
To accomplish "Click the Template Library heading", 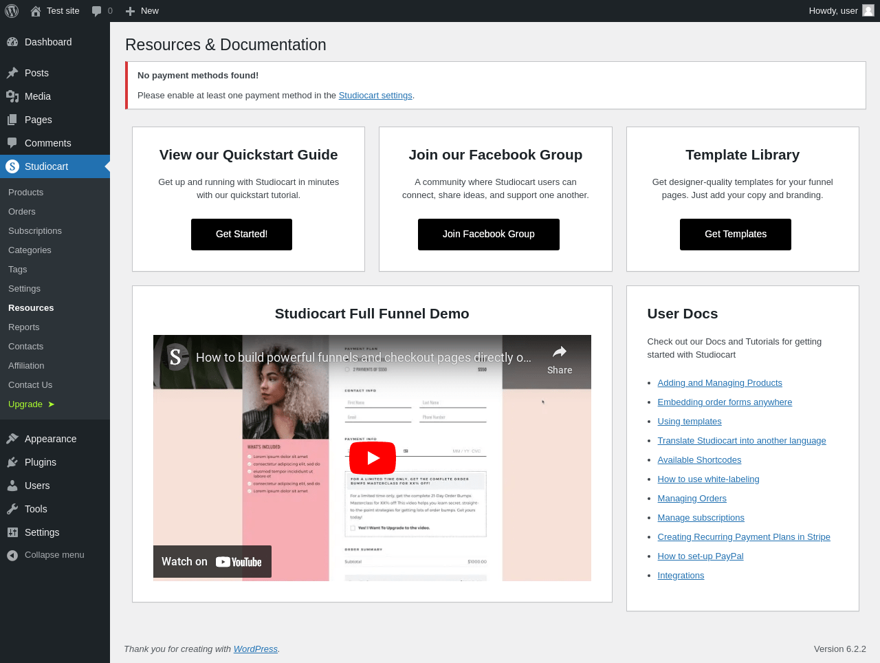I will (742, 155).
